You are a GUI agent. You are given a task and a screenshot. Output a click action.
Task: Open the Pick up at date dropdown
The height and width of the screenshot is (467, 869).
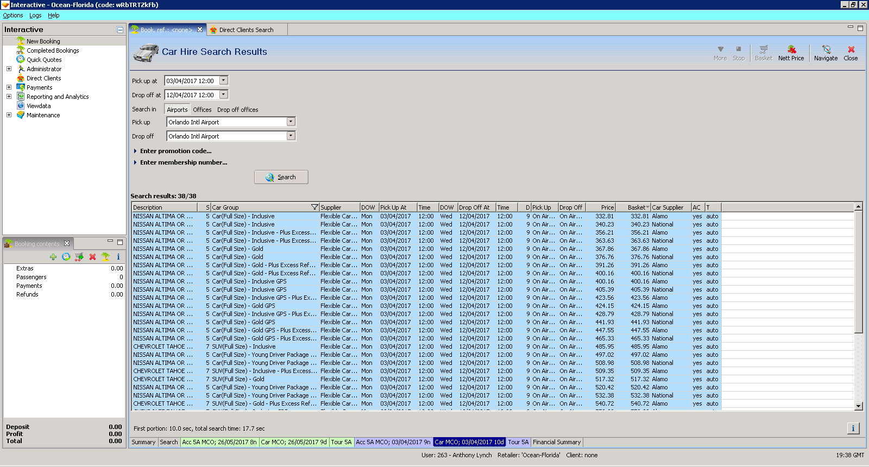(223, 81)
